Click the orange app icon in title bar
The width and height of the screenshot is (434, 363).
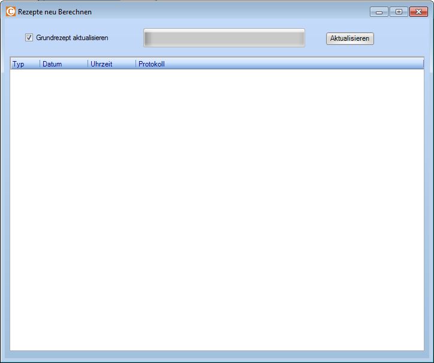click(x=11, y=11)
